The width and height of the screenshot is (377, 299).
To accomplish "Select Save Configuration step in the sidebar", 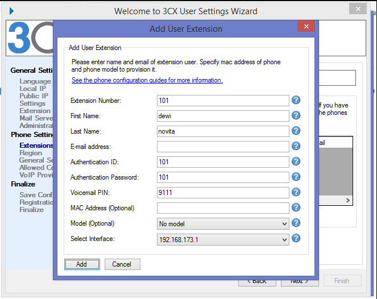I will [36, 194].
